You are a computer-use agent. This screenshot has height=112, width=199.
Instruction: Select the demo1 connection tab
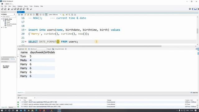[x=7, y=4]
